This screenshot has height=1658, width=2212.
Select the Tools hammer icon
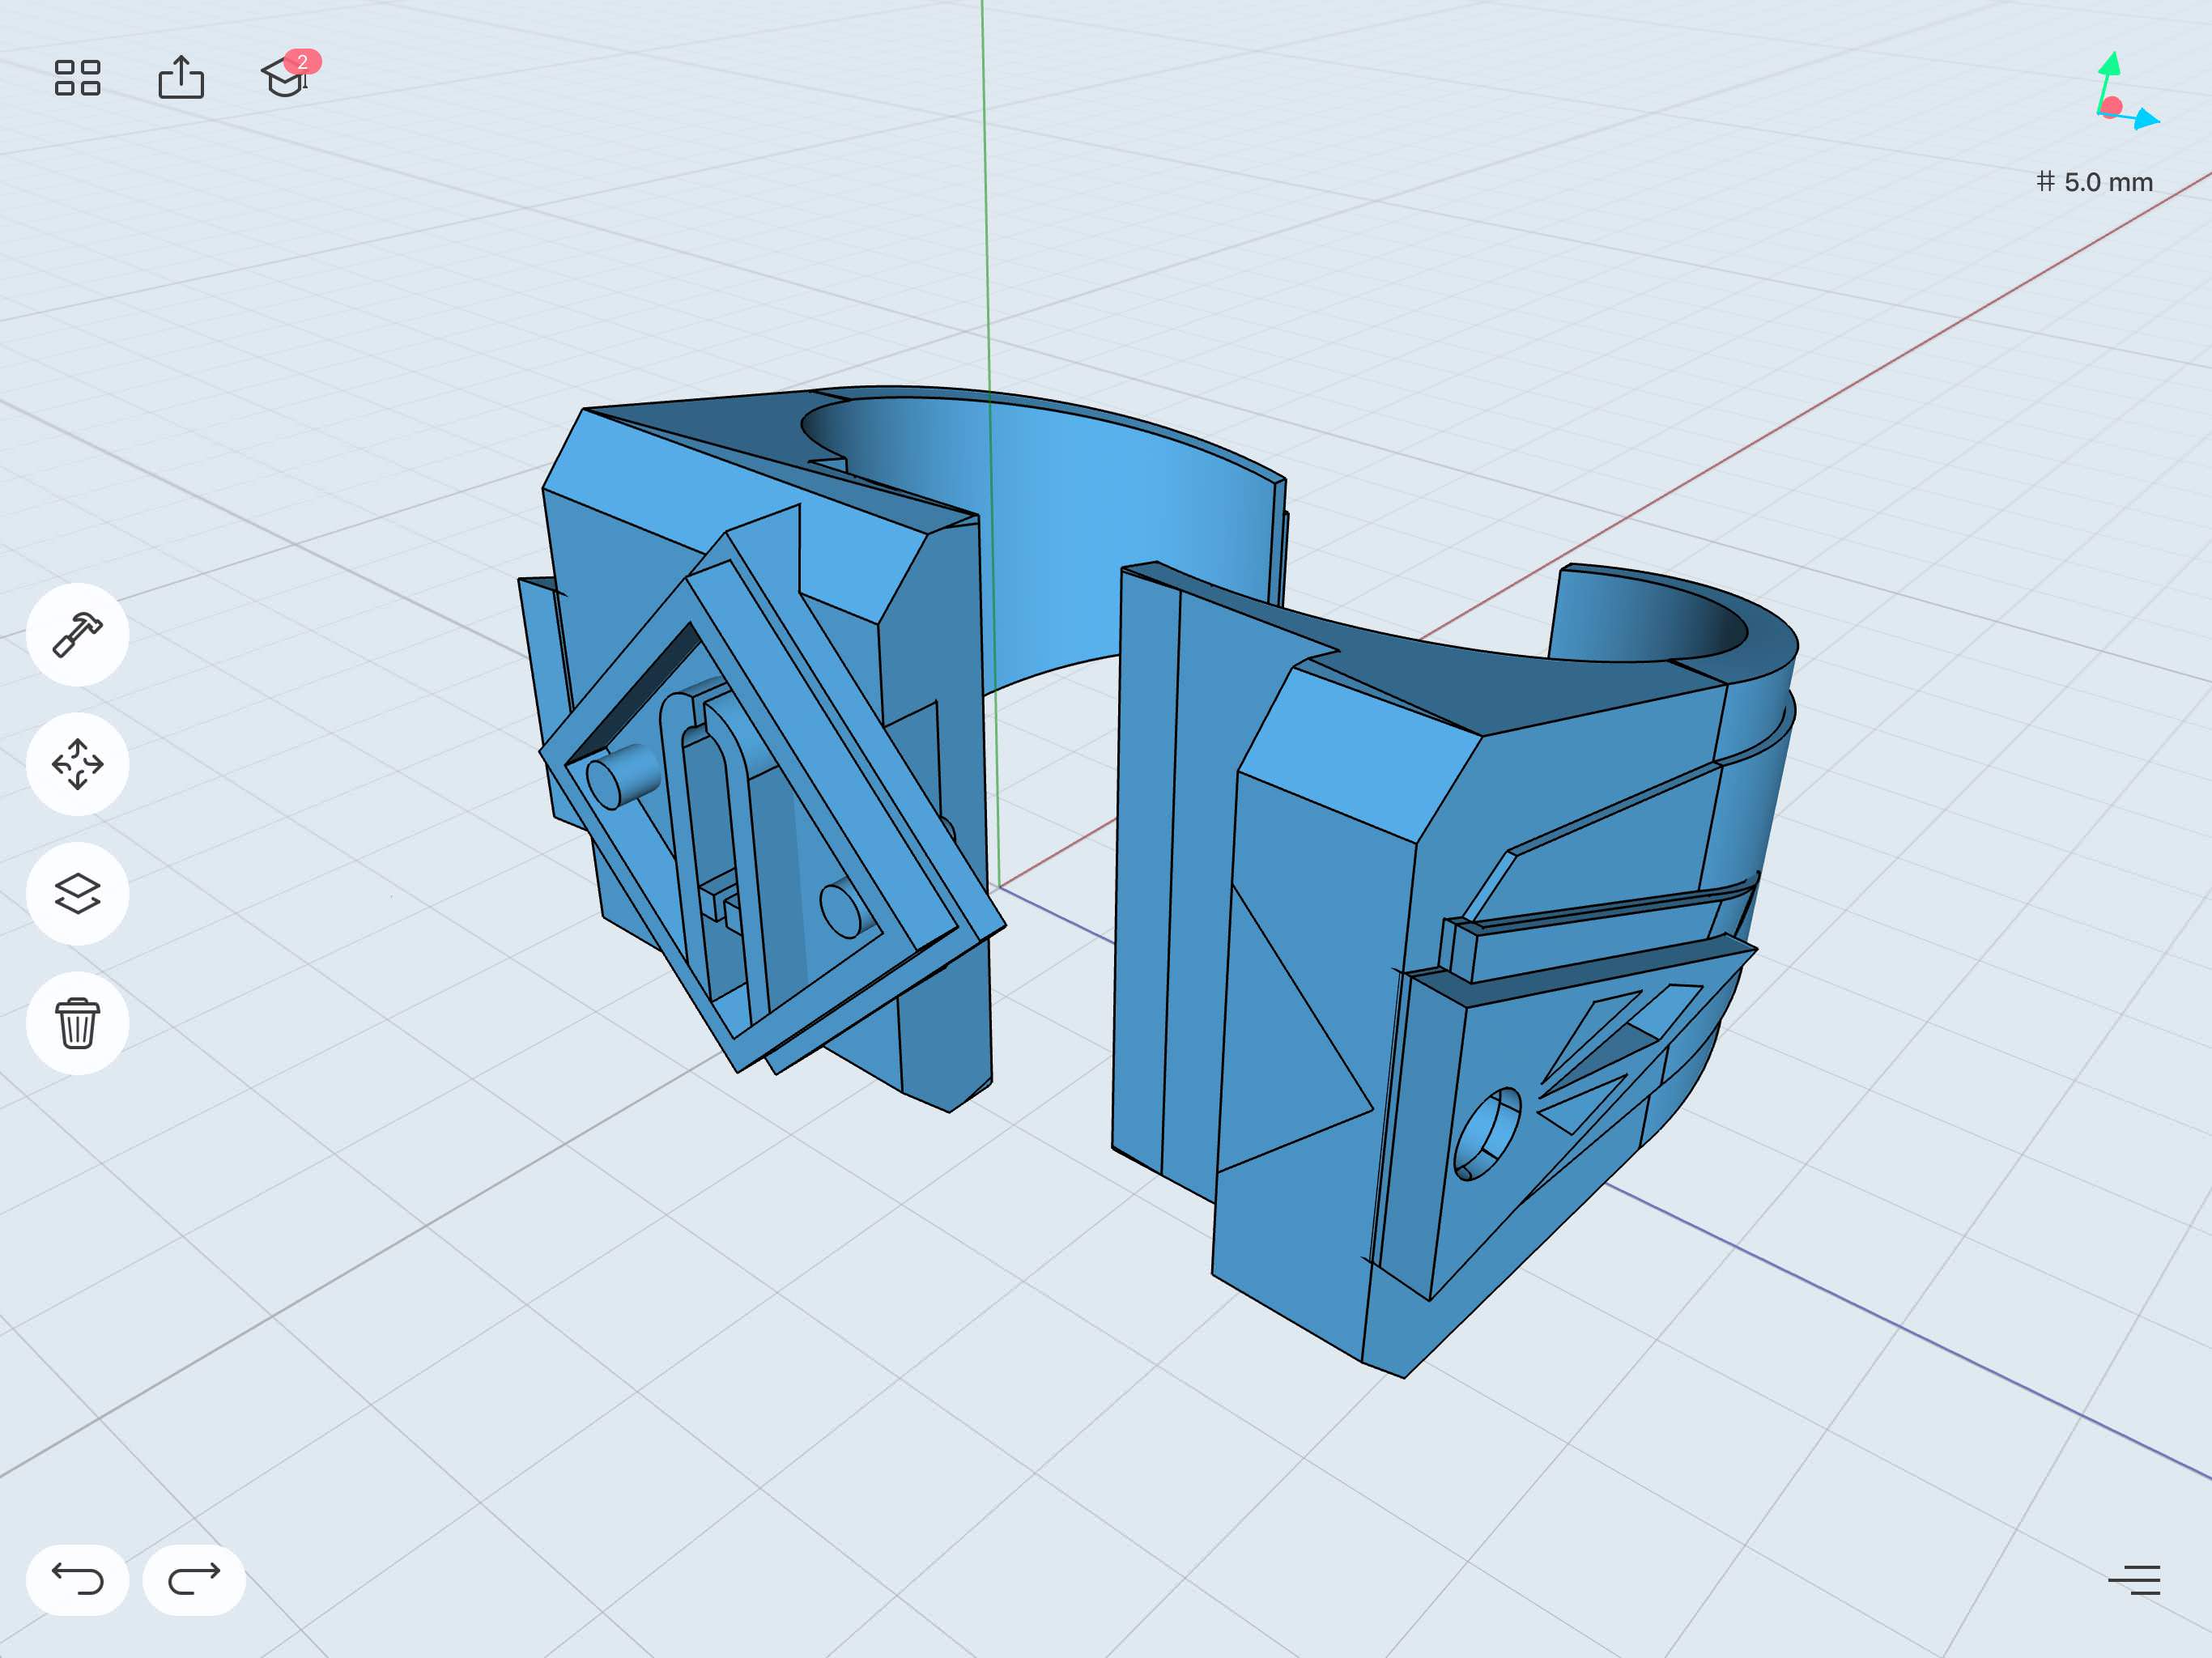[x=78, y=634]
